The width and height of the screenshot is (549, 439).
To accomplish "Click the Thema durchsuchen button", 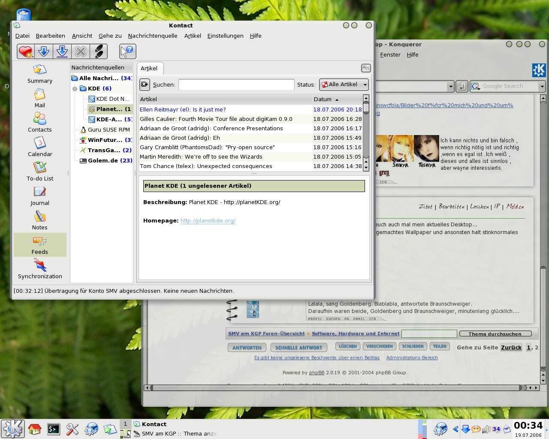I will pyautogui.click(x=495, y=334).
